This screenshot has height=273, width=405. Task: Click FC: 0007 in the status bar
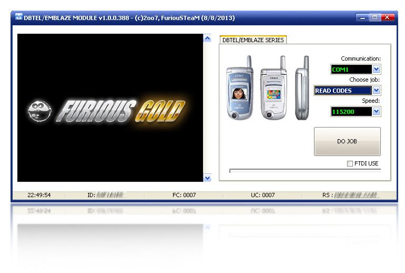point(184,195)
